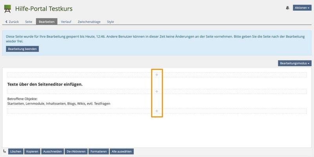Image resolution: width=314 pixels, height=157 pixels.
Task: Select heading 'Texte über den Seiteneditor einfügen.'
Action: [x=45, y=84]
